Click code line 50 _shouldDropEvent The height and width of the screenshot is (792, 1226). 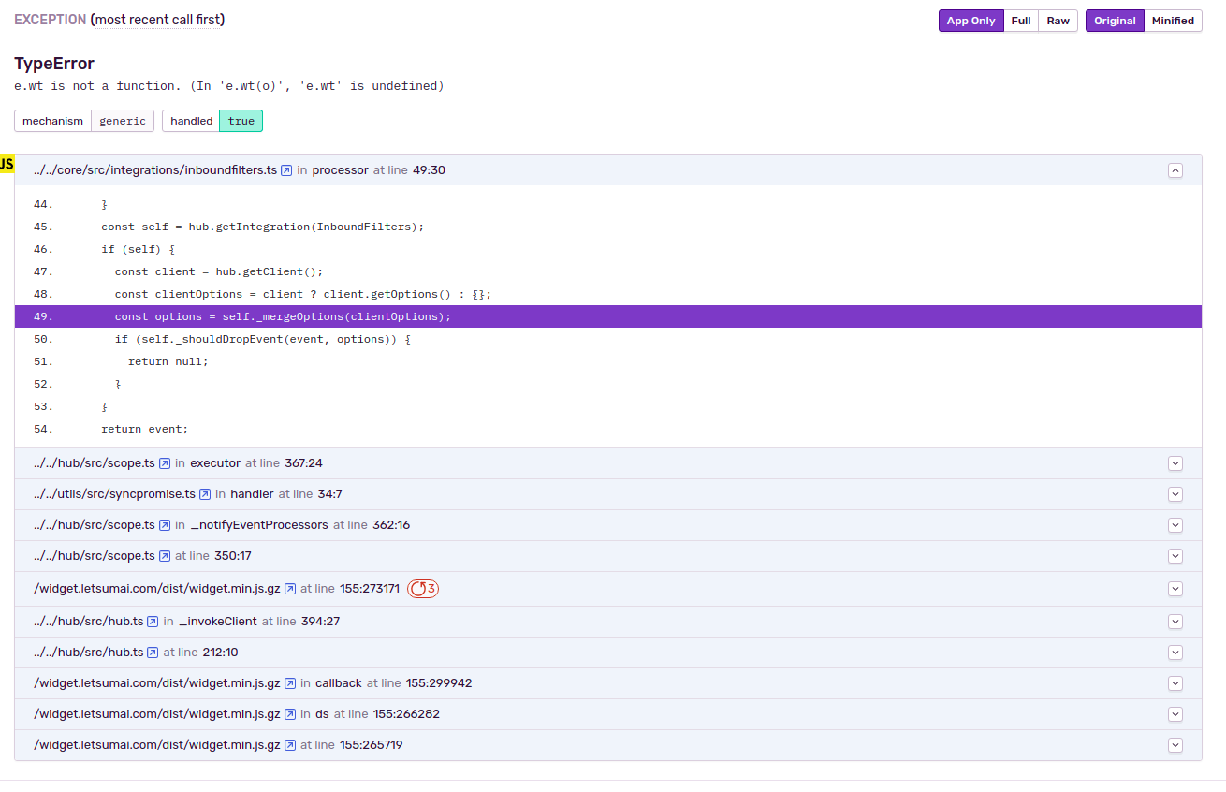tap(608, 339)
